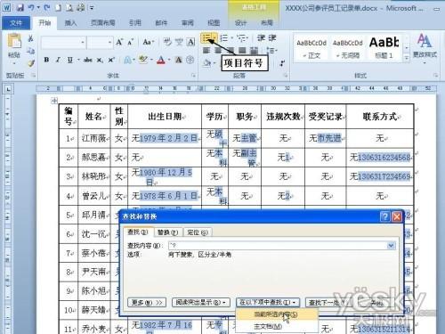Click the Phonetic Guide icon

click(x=179, y=42)
